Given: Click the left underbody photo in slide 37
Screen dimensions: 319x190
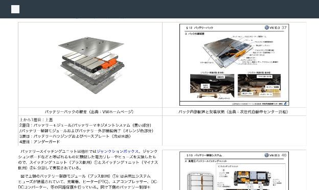Looking at the screenshot, I should pyautogui.click(x=212, y=86).
